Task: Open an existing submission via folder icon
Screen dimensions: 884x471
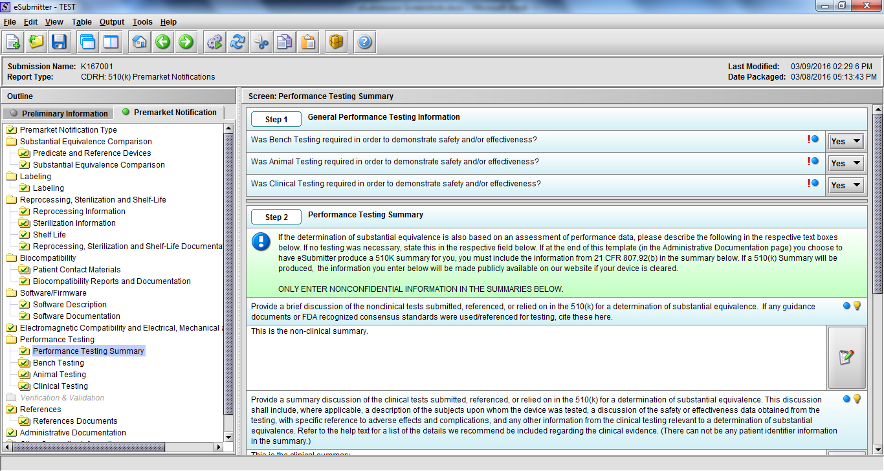Action: tap(36, 42)
